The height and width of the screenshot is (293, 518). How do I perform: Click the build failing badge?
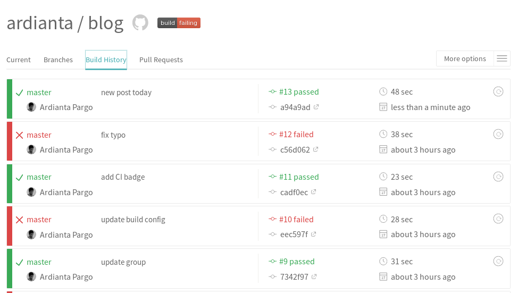tap(179, 23)
